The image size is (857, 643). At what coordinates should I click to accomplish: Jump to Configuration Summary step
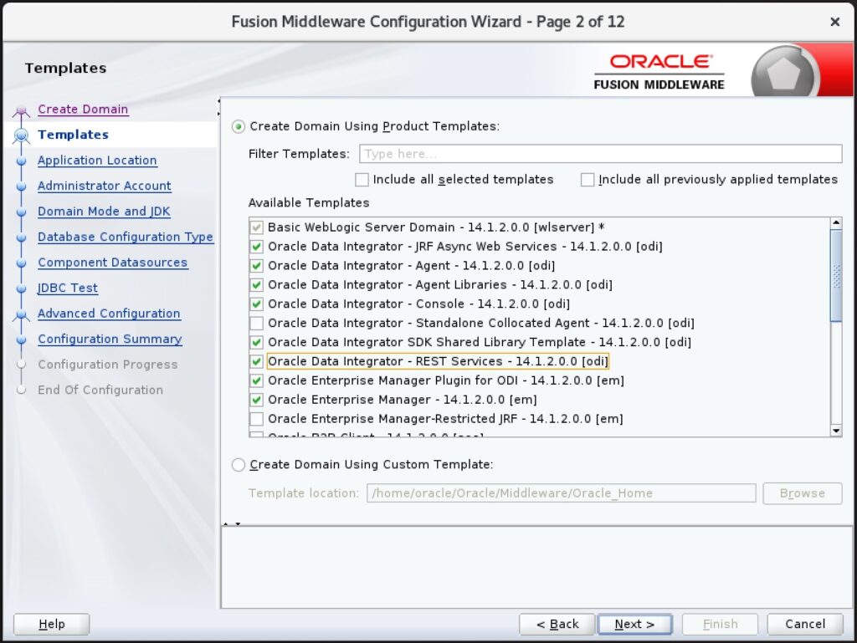pyautogui.click(x=110, y=339)
